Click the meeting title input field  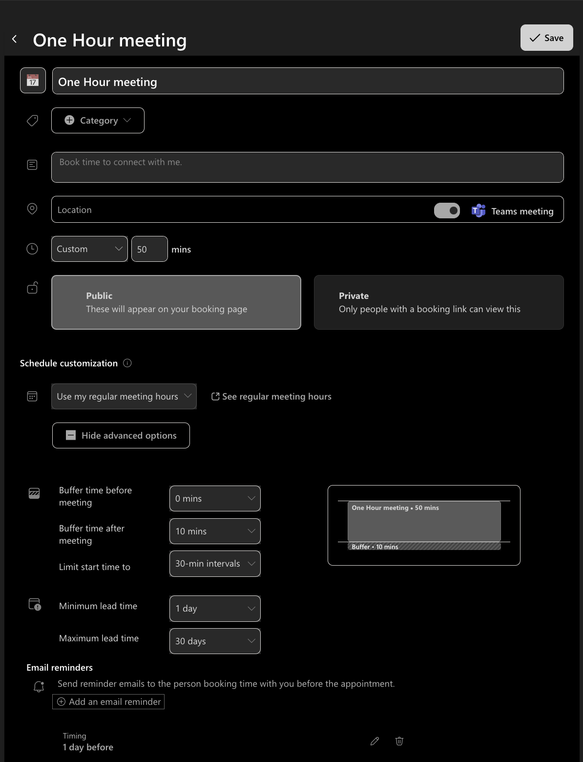[x=308, y=81]
